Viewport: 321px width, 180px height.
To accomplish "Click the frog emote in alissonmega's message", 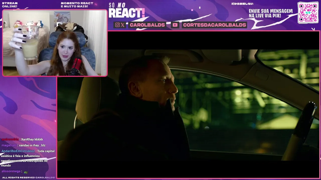I will click(x=26, y=172).
